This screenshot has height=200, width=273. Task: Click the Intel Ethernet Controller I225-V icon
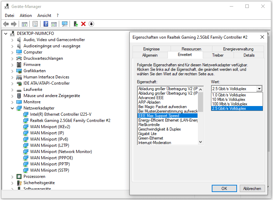(x=26, y=114)
